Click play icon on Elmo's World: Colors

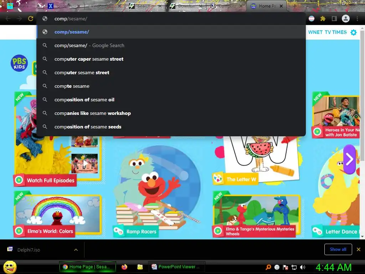[x=19, y=231]
